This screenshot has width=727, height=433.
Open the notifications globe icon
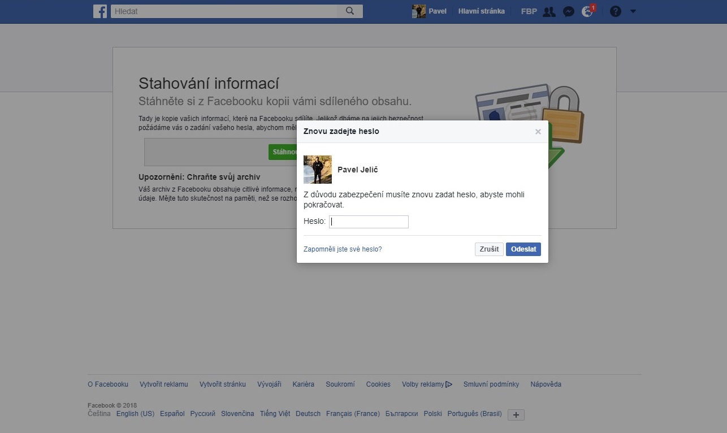[x=588, y=11]
